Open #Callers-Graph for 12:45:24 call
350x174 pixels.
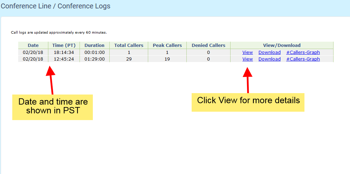pos(303,59)
